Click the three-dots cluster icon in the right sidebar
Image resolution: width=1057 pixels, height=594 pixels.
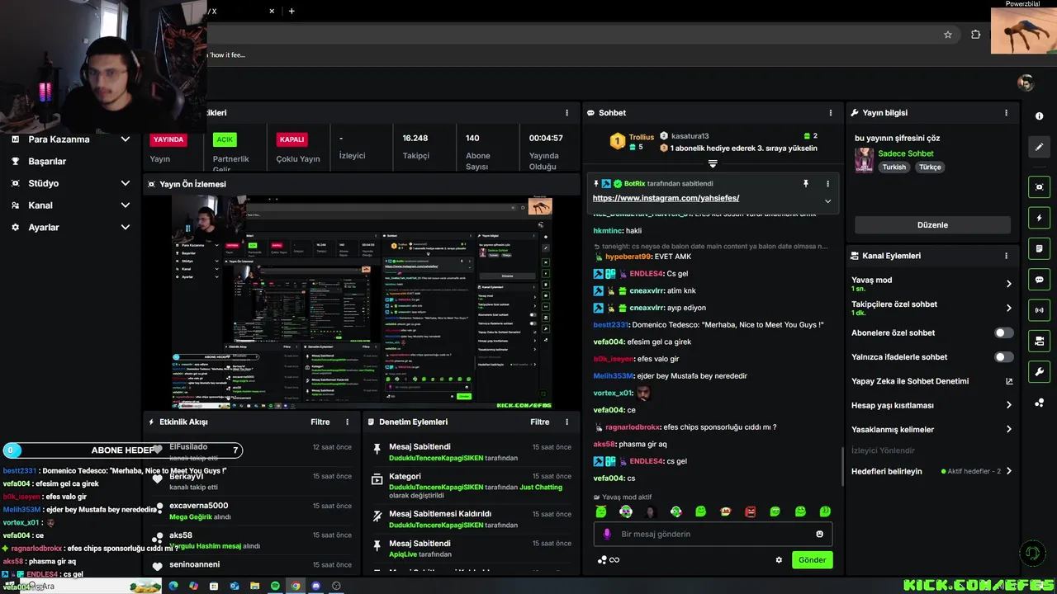click(x=1039, y=403)
